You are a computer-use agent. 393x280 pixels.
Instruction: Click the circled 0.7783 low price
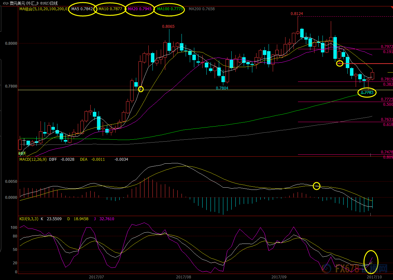[x=367, y=93]
